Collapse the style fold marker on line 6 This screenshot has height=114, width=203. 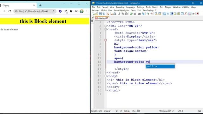click(106, 40)
